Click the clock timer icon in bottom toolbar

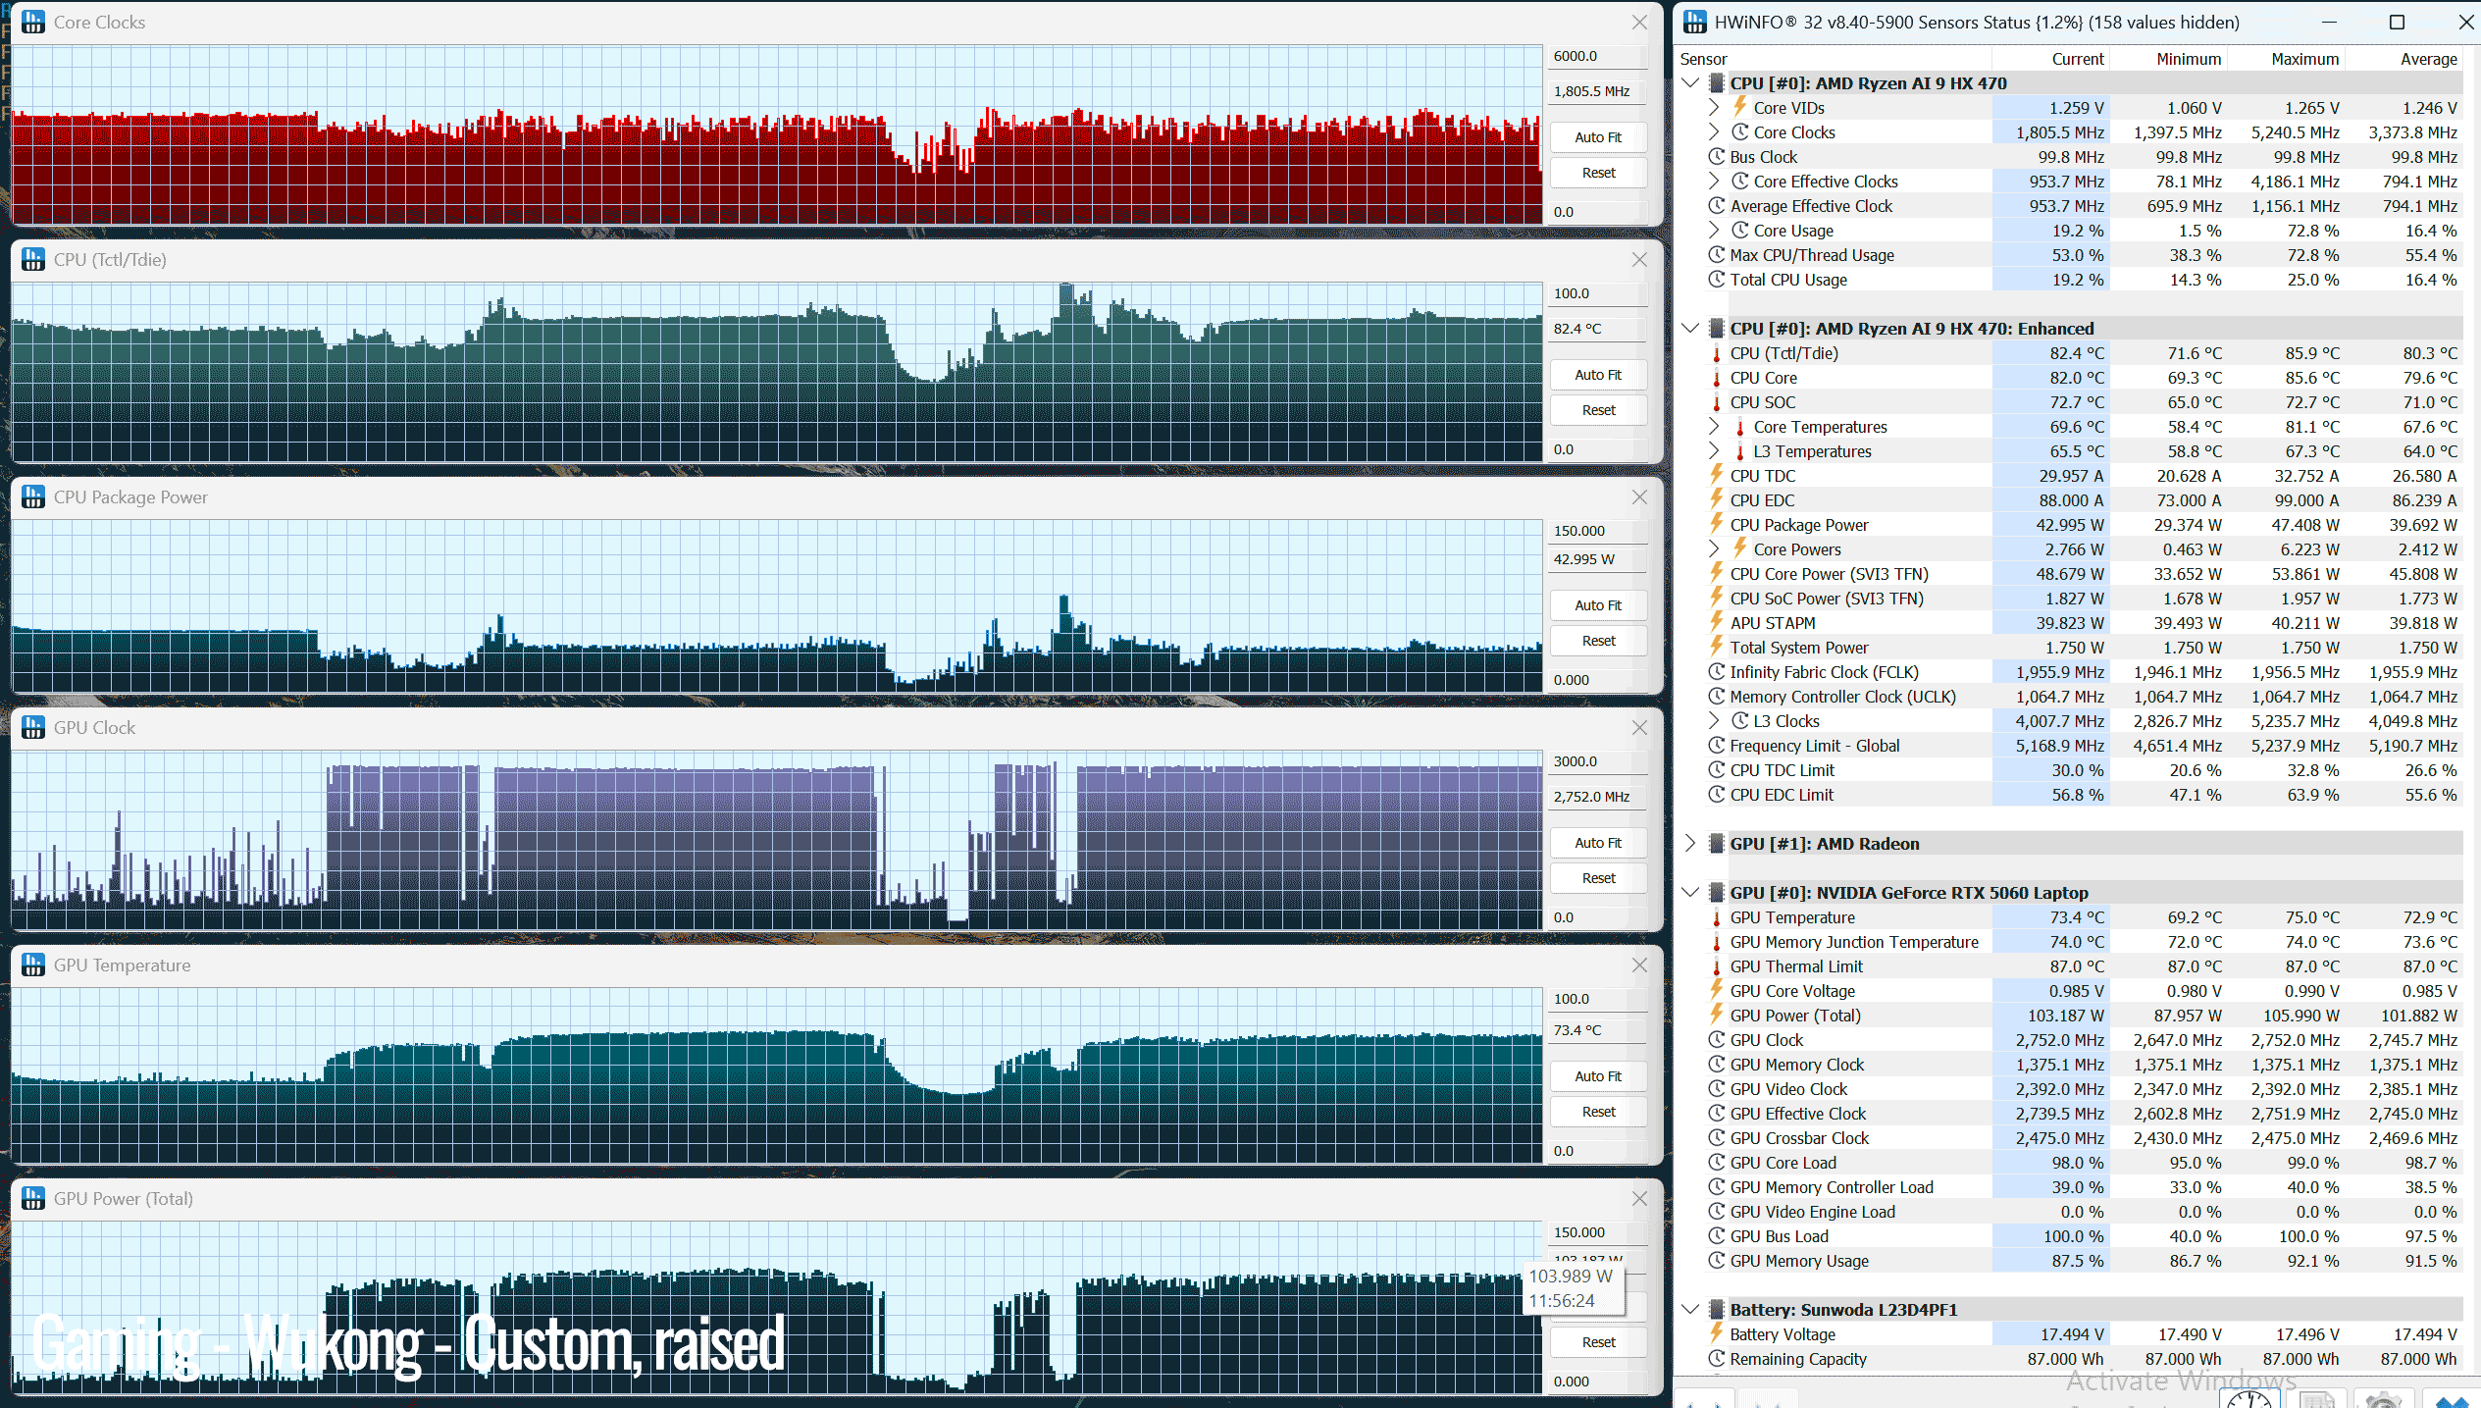click(x=2249, y=1399)
